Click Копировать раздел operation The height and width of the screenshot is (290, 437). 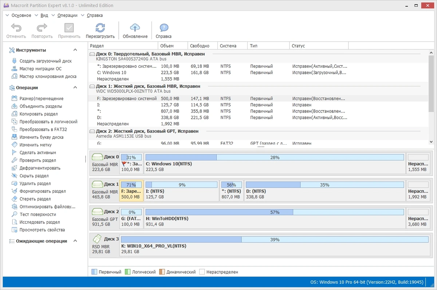click(39, 114)
